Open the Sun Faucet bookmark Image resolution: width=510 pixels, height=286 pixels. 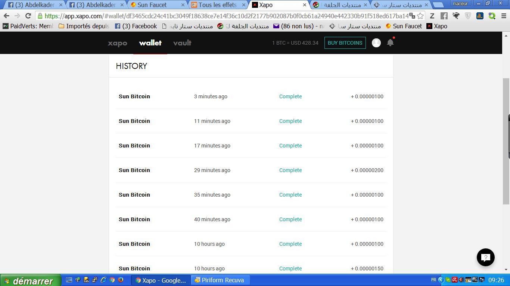pos(404,26)
